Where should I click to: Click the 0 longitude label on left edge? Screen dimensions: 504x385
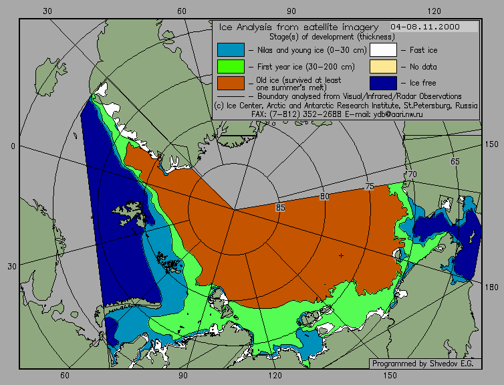13,146
